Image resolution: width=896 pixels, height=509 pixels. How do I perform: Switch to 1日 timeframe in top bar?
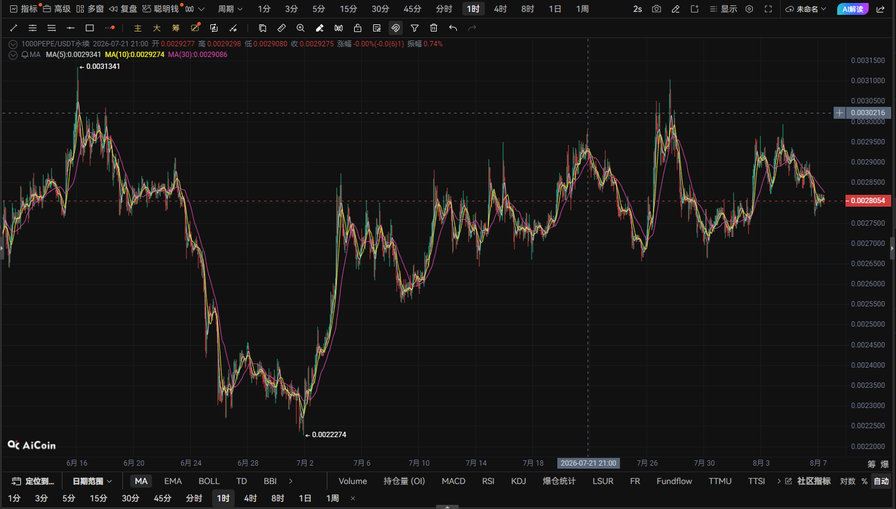coord(555,9)
